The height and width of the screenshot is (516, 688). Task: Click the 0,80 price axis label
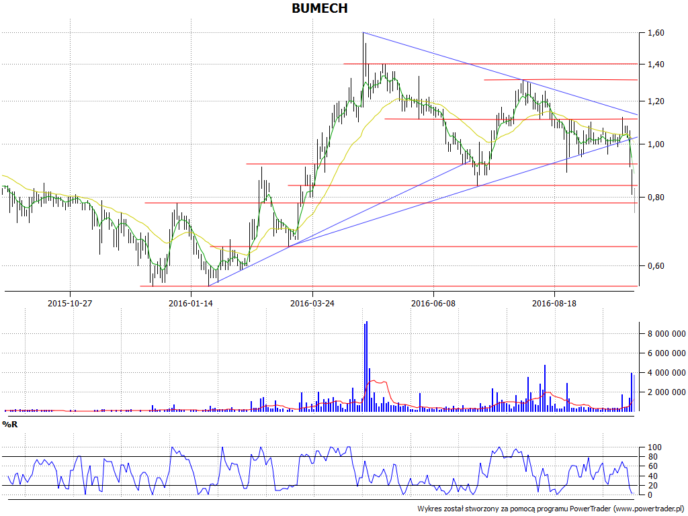656,198
